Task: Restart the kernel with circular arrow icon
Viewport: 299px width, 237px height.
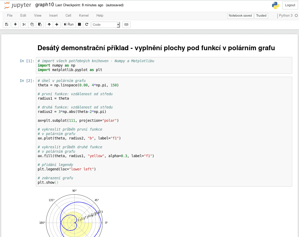Action: 87,24
